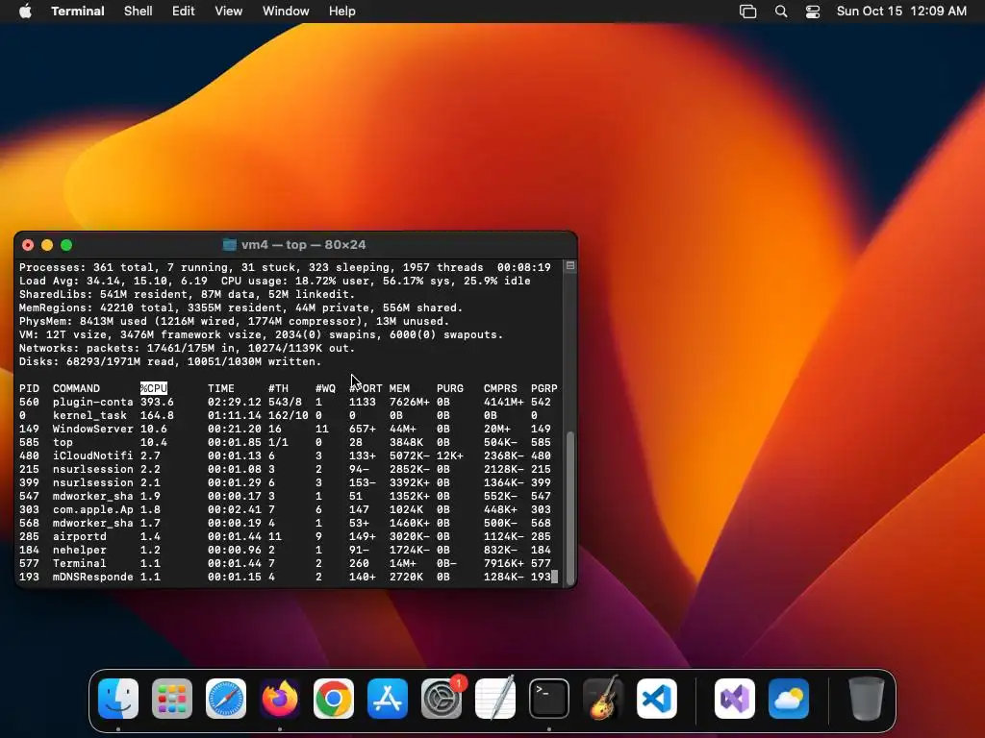
Task: Open TextEdit from the Dock
Action: point(495,699)
